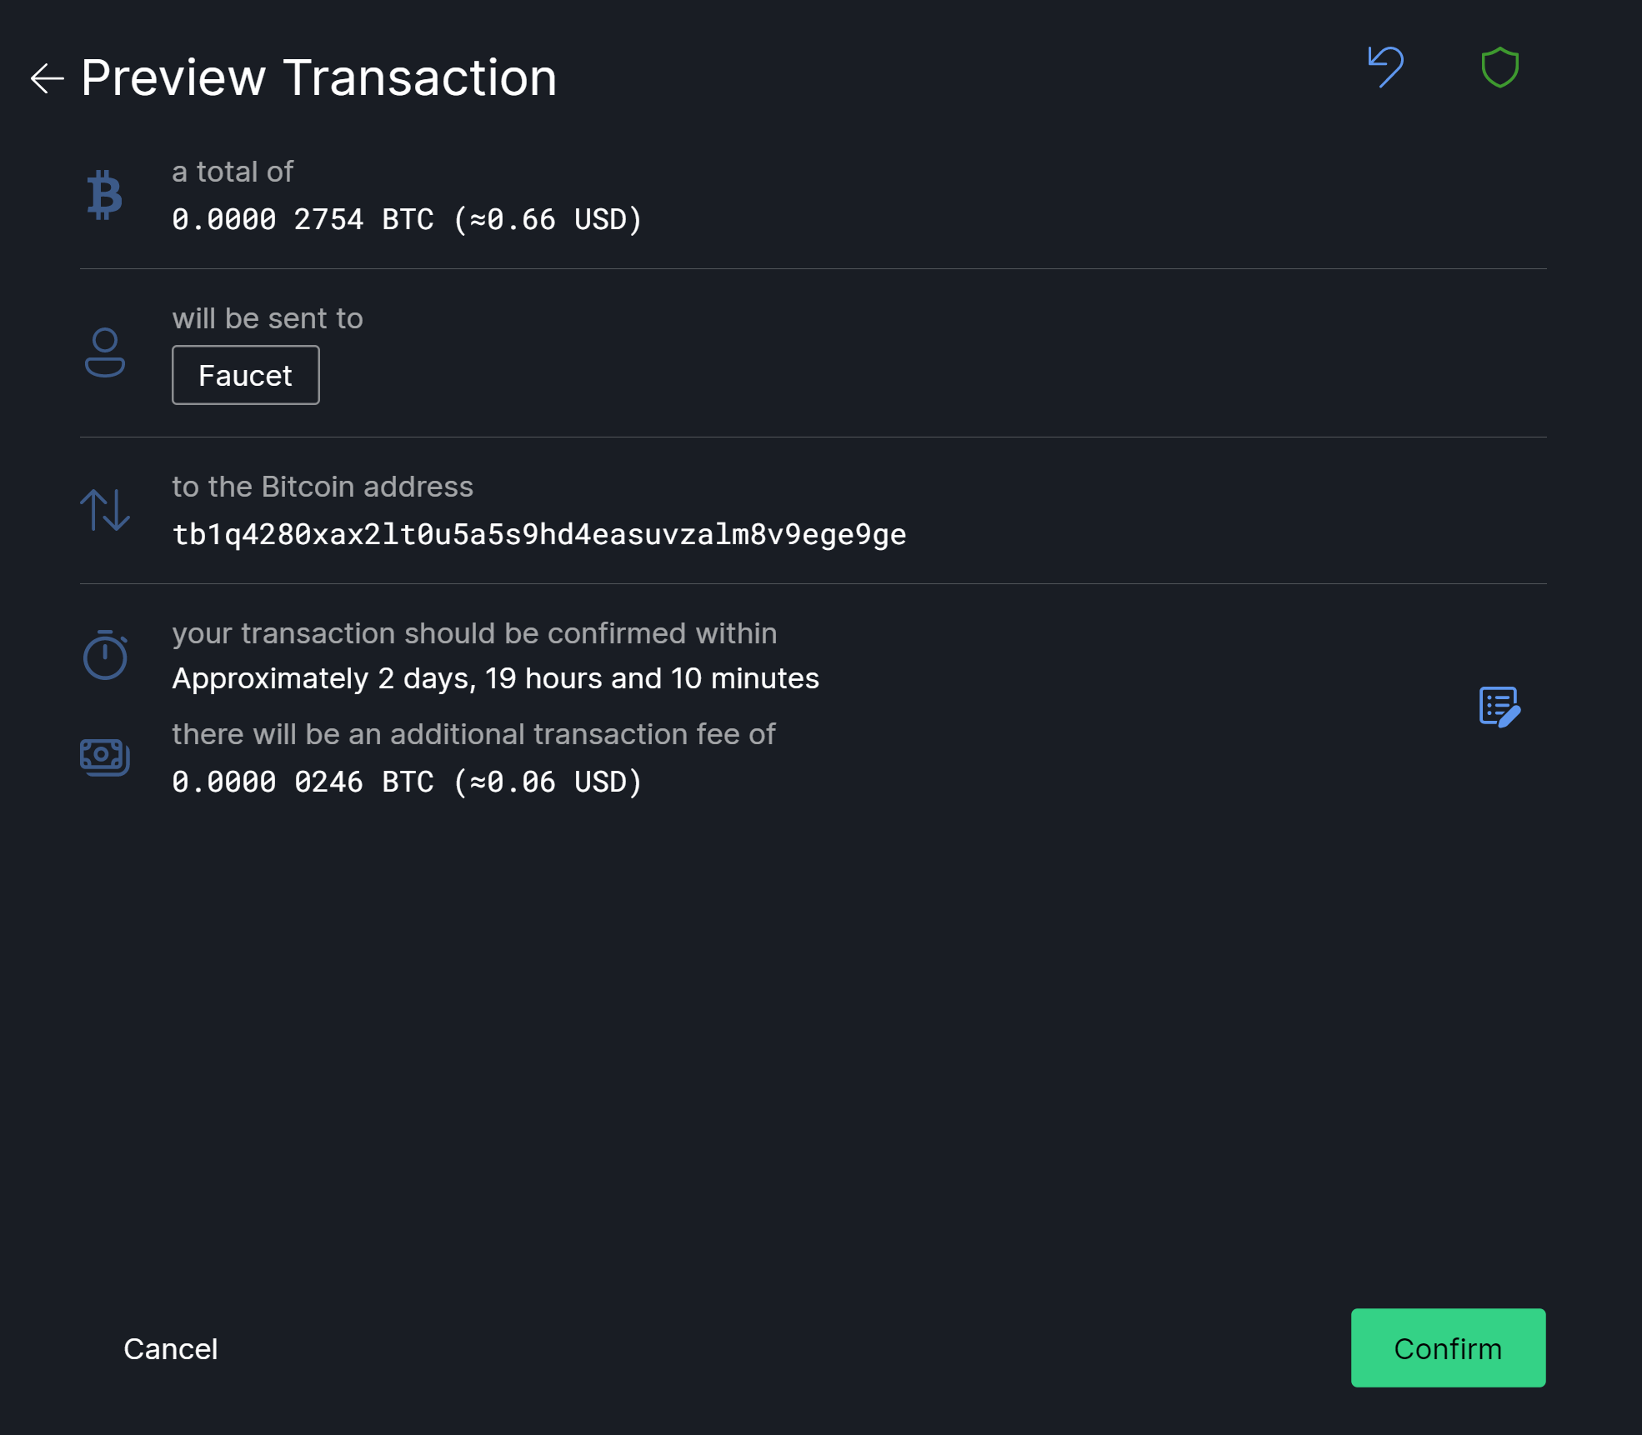Open the edit fee settings icon
This screenshot has height=1435, width=1642.
1499,707
